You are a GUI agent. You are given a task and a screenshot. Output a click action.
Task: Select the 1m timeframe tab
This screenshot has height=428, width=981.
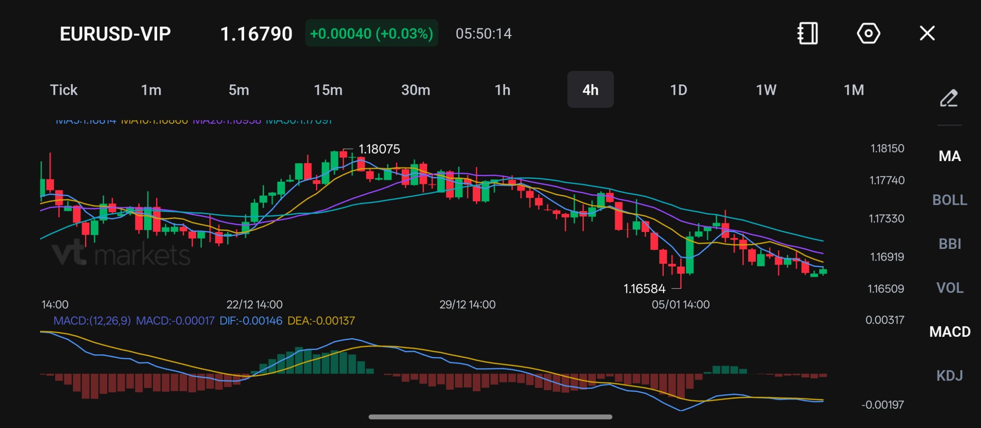pyautogui.click(x=151, y=90)
